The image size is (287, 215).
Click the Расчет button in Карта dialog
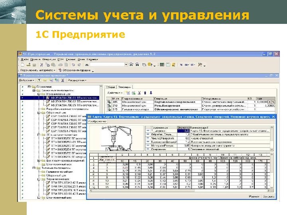[x=254, y=196]
